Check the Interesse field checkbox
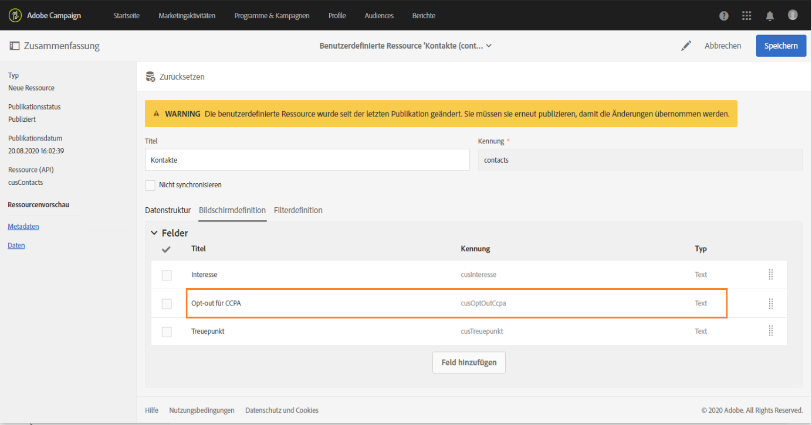 coord(167,275)
